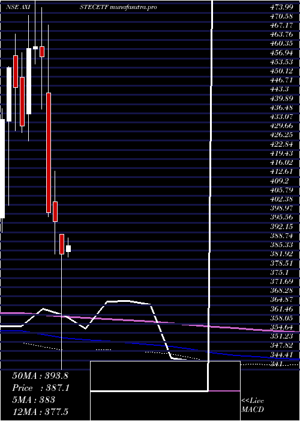Screen dimensions: 300x421
Task: Click the 398.97 price axis label
Action: (x=281, y=208)
